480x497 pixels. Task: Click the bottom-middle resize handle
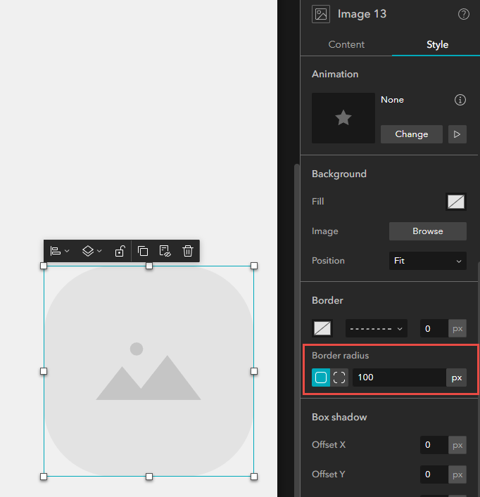[x=149, y=477]
